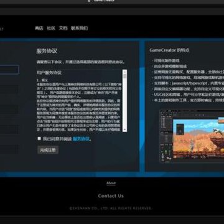
Task: Open the 文档 documentation page
Action: [x=63, y=28]
